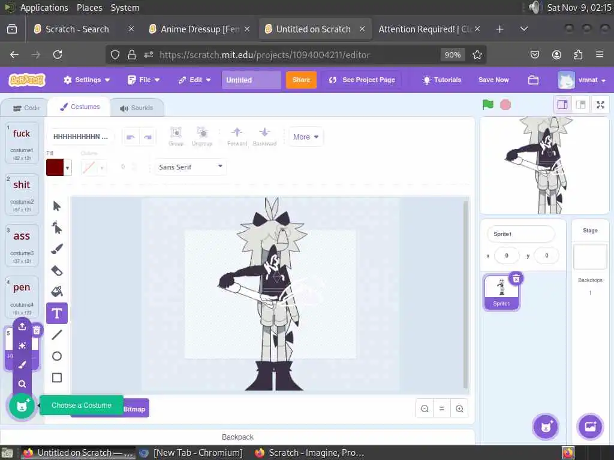Click the Choose a Costume cat button
This screenshot has height=460, width=614.
pos(22,406)
